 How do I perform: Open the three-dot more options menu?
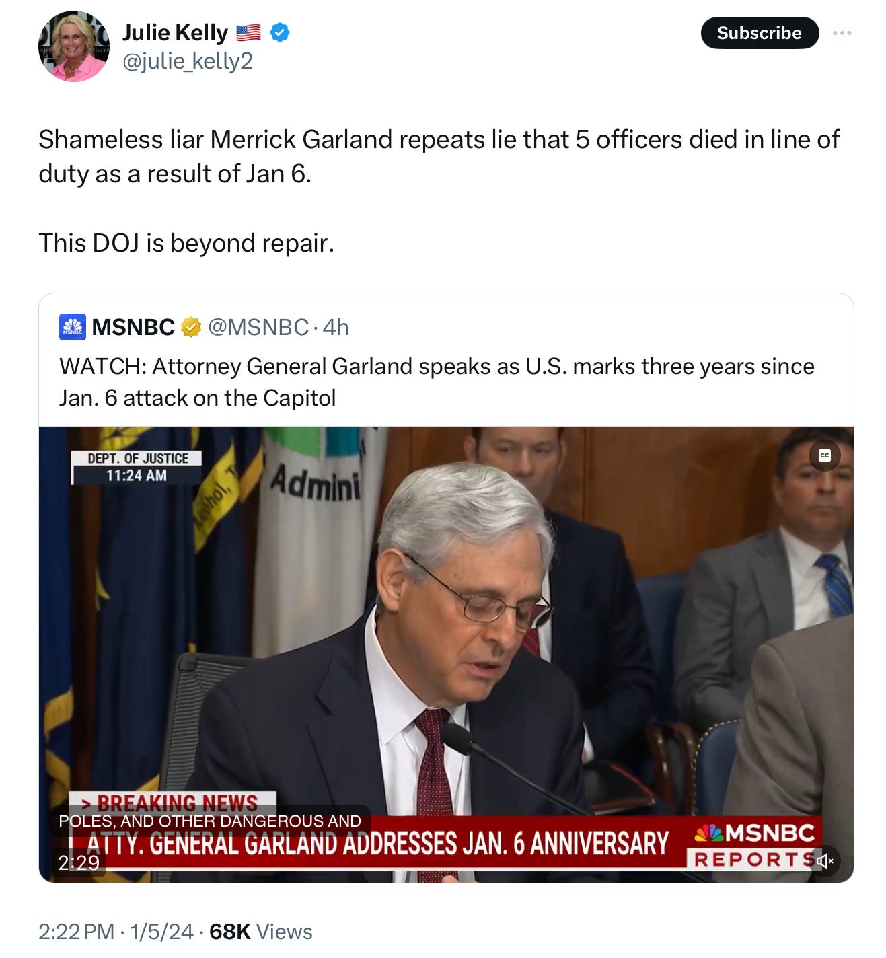coord(842,33)
